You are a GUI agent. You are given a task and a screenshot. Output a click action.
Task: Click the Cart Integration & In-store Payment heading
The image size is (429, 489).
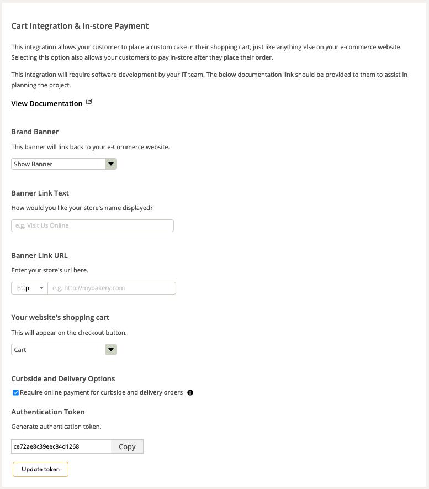[80, 26]
